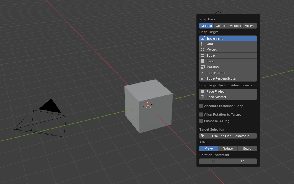The width and height of the screenshot is (294, 184).
Task: Enable Face Nearest label
Action: [x=216, y=97]
